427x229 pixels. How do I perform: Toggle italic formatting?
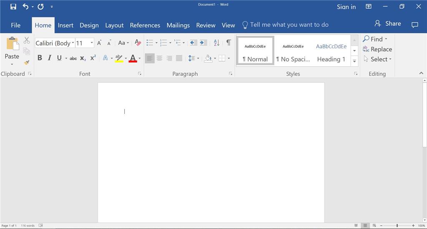click(49, 58)
